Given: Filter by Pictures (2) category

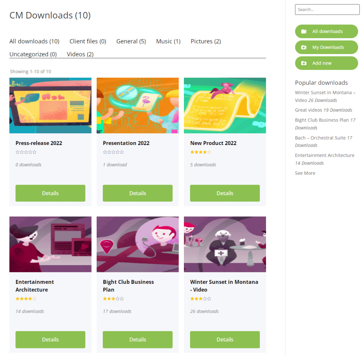Looking at the screenshot, I should click(x=206, y=41).
